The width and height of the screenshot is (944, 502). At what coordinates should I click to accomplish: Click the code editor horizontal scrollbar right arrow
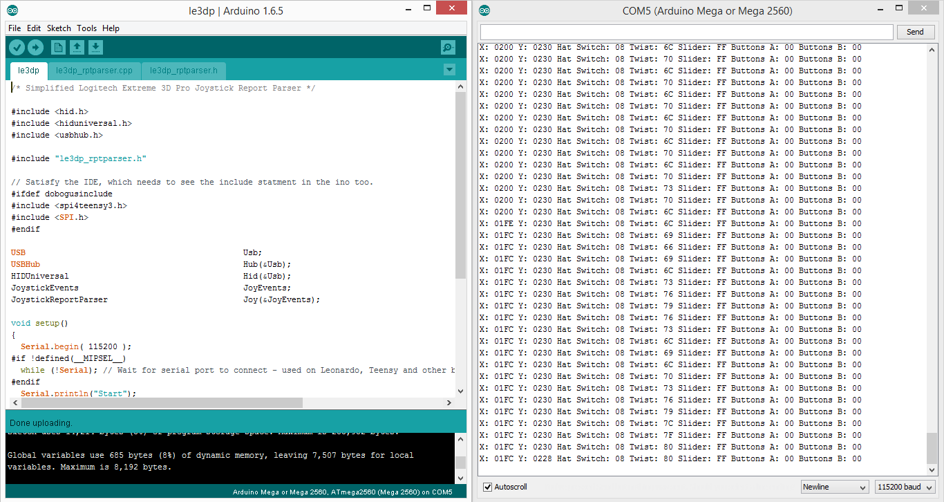(450, 403)
